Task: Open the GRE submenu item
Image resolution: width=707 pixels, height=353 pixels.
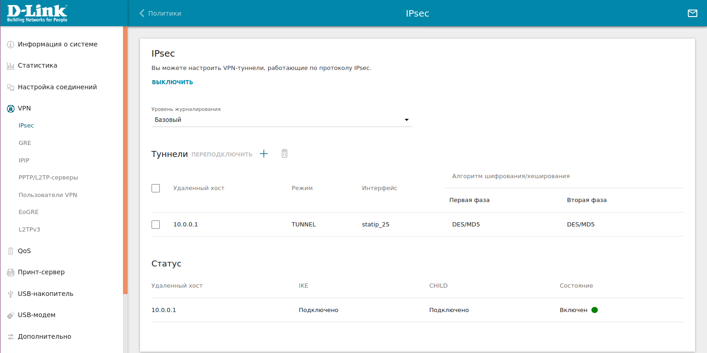Action: [x=25, y=143]
